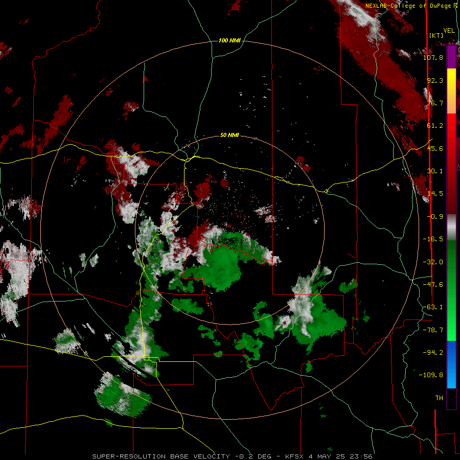This screenshot has width=460, height=460.
Task: Click the VEL legend title
Action: point(449,30)
